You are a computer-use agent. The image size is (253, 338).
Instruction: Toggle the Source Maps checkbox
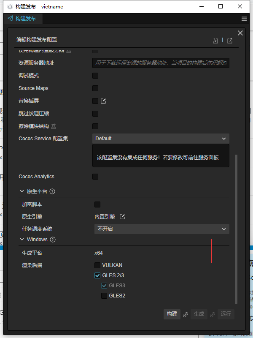[95, 88]
